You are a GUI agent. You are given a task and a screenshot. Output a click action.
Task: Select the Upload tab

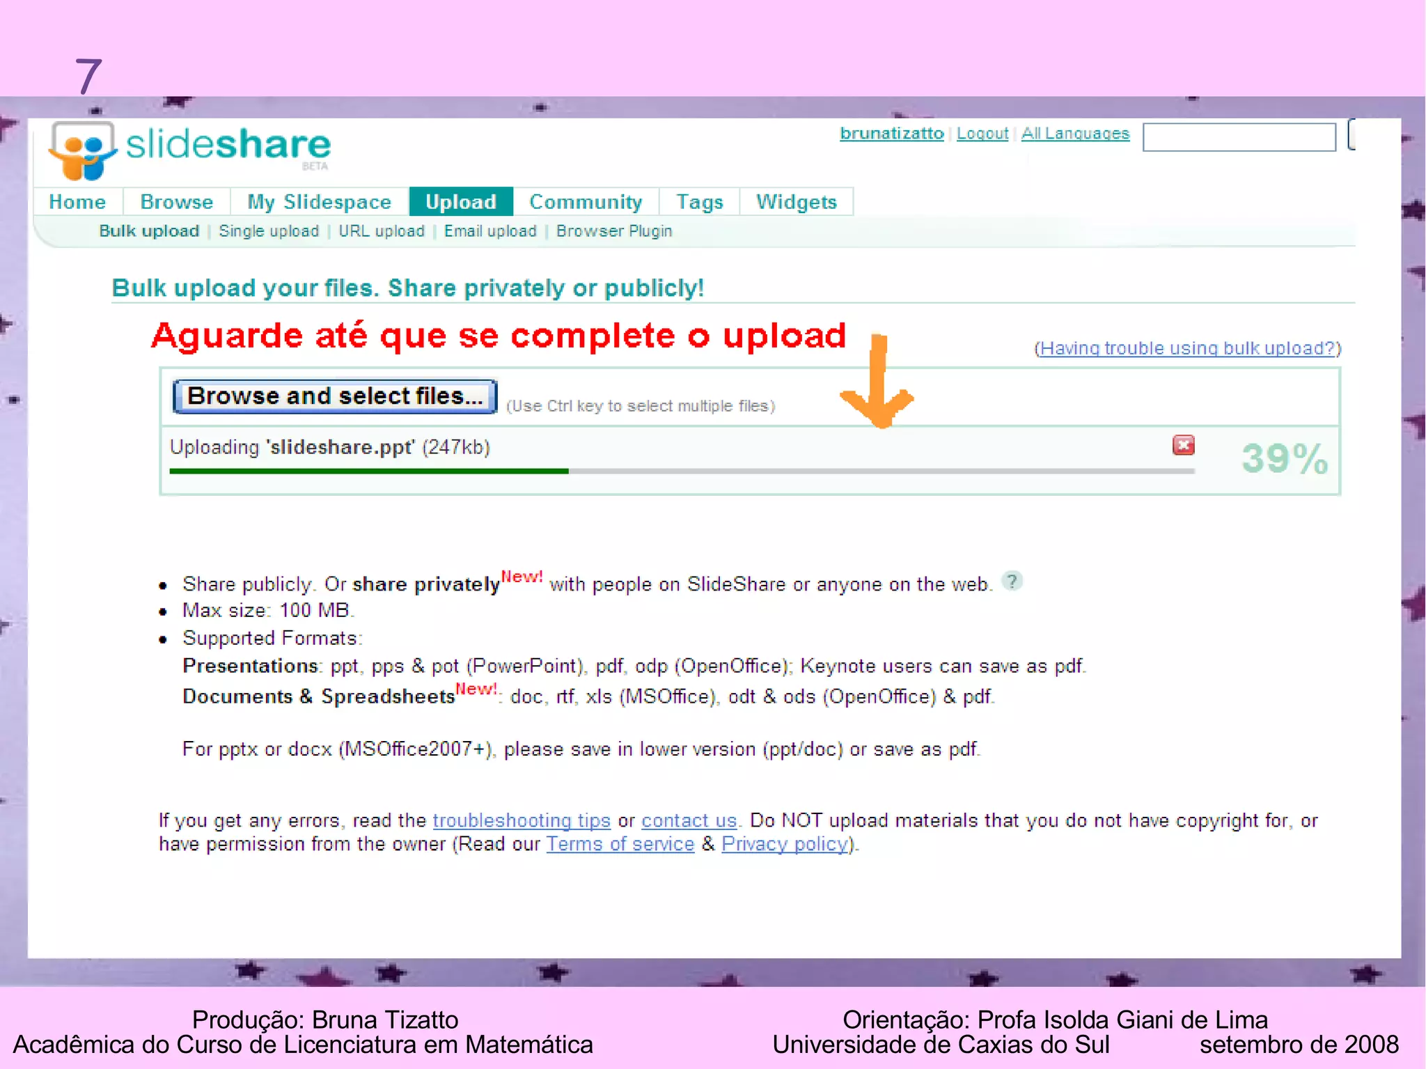pos(460,202)
